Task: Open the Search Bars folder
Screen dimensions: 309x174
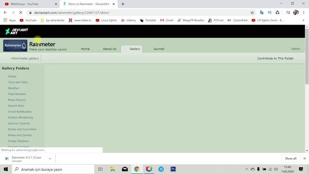Action: [16, 106]
